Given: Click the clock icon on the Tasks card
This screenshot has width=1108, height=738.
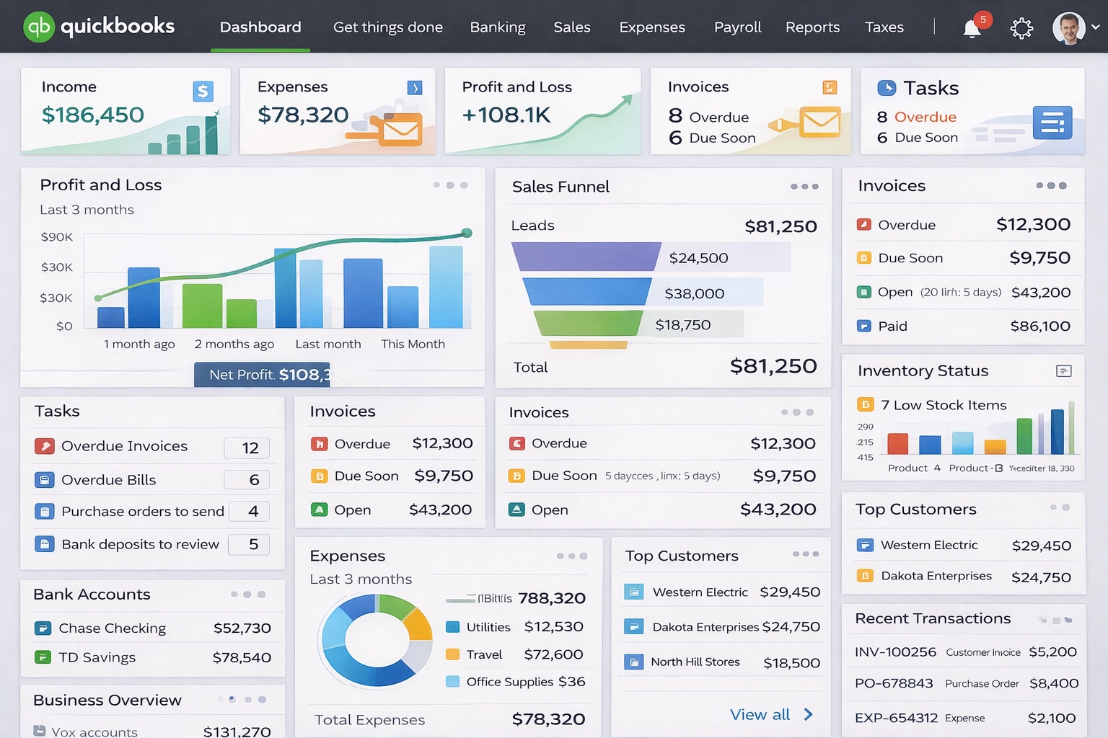Looking at the screenshot, I should point(887,88).
